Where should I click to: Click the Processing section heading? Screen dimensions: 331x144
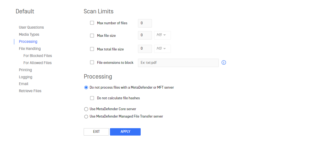98,76
